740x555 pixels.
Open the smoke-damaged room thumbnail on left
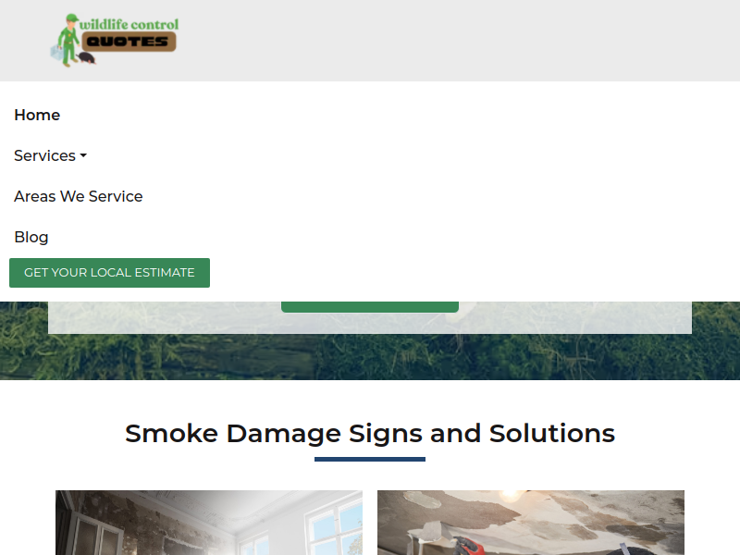click(209, 523)
